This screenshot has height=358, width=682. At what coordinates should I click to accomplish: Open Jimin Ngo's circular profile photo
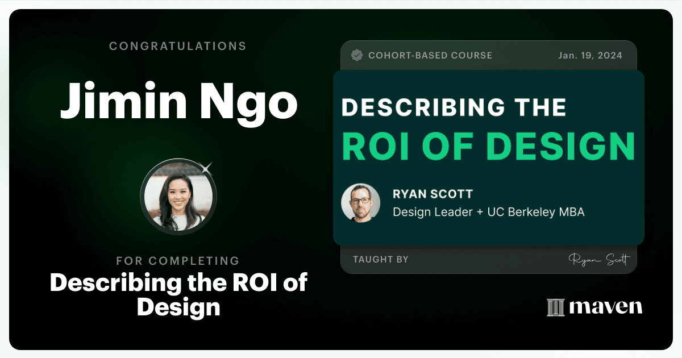(x=178, y=197)
